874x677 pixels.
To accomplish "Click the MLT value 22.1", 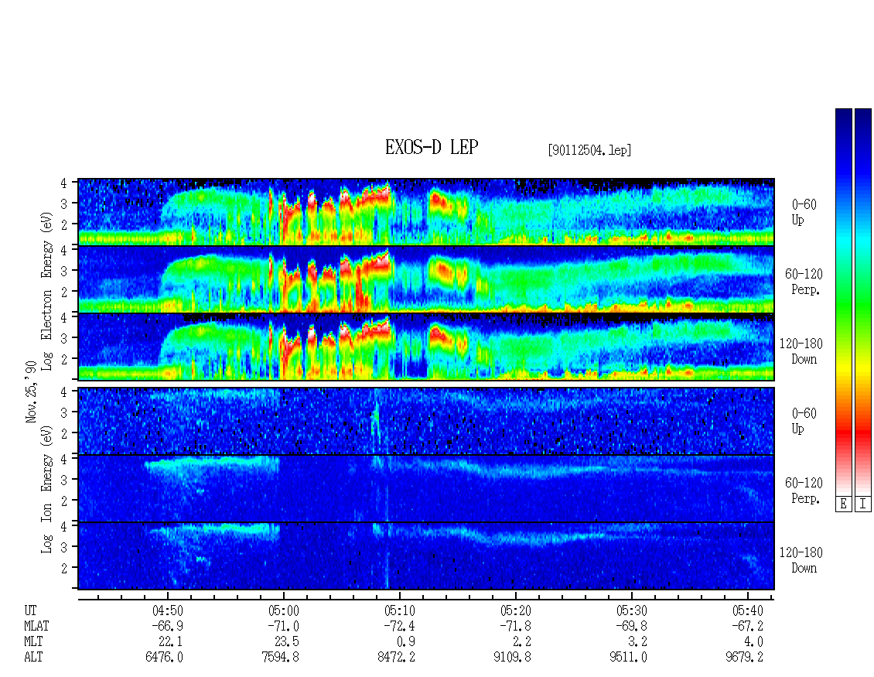I will (171, 642).
